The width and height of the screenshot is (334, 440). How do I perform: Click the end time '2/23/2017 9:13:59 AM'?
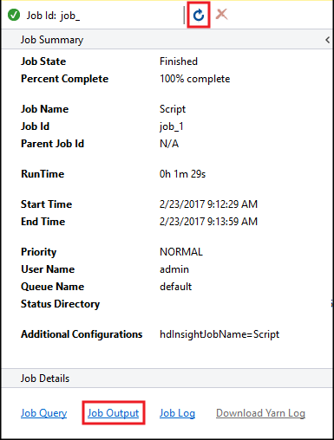click(x=208, y=222)
